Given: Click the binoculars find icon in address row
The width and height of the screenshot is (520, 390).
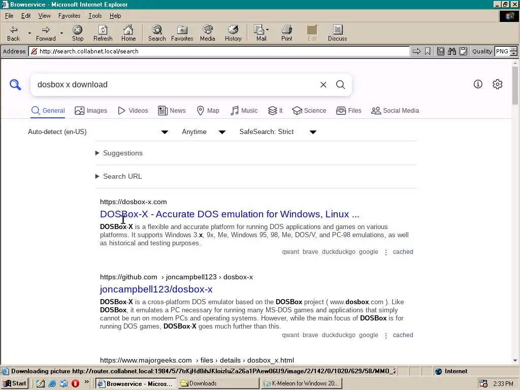Looking at the screenshot, I should click(451, 51).
